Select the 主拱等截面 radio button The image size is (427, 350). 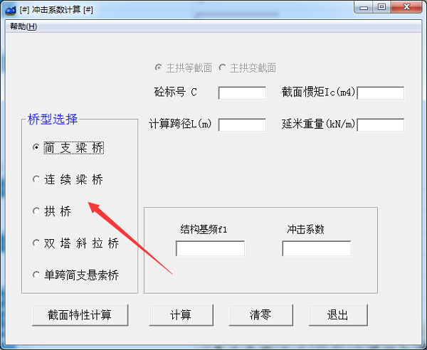(184, 68)
